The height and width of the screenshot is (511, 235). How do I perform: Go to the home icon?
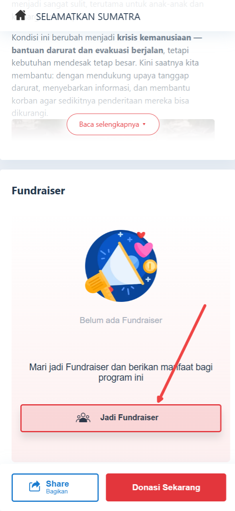(20, 15)
